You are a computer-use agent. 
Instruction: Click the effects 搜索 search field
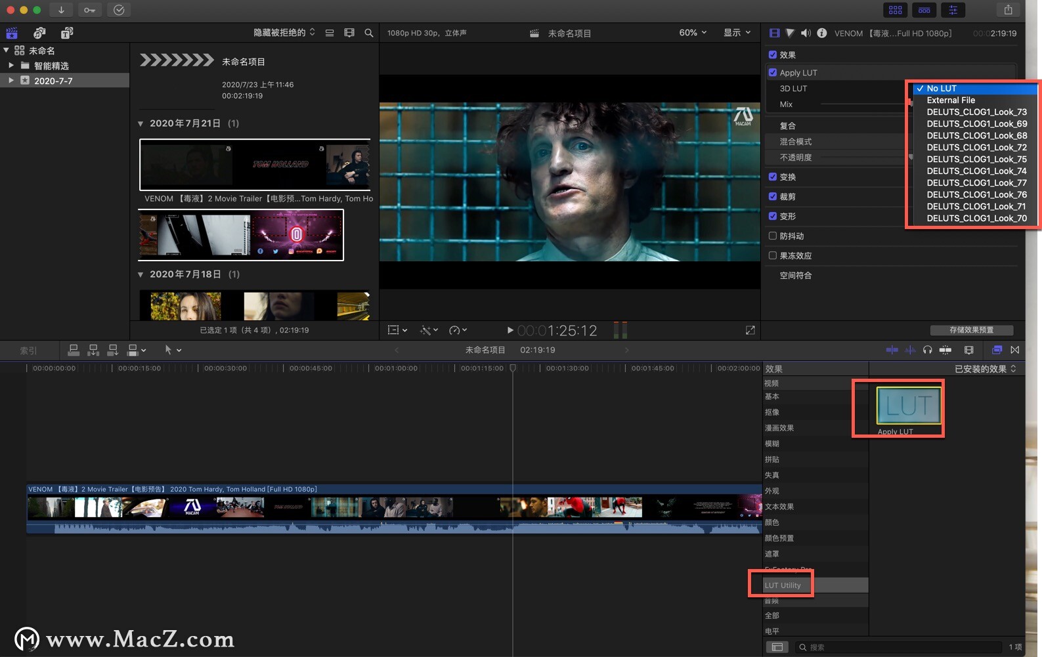pos(898,647)
